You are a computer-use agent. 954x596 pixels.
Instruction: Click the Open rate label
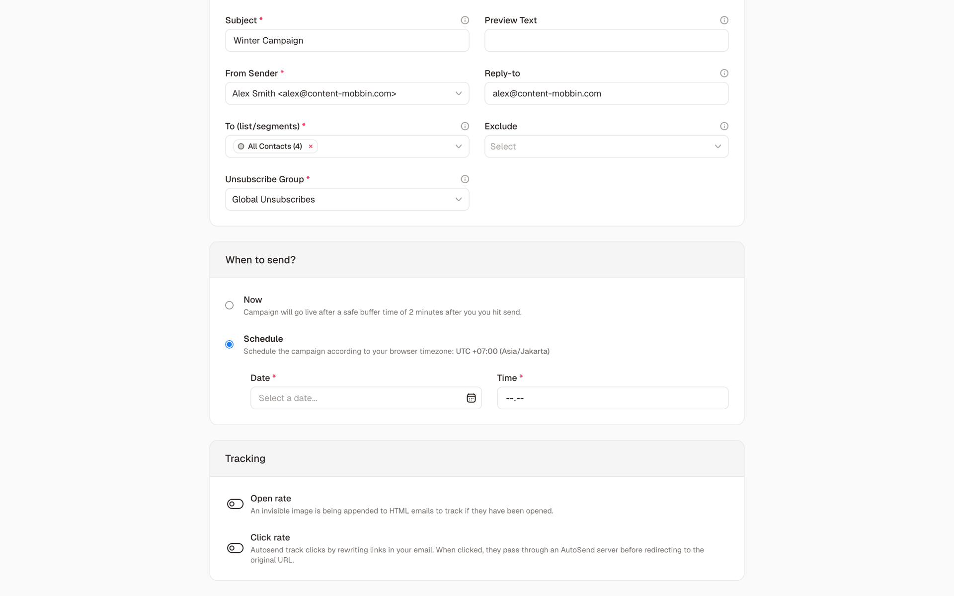coord(270,498)
